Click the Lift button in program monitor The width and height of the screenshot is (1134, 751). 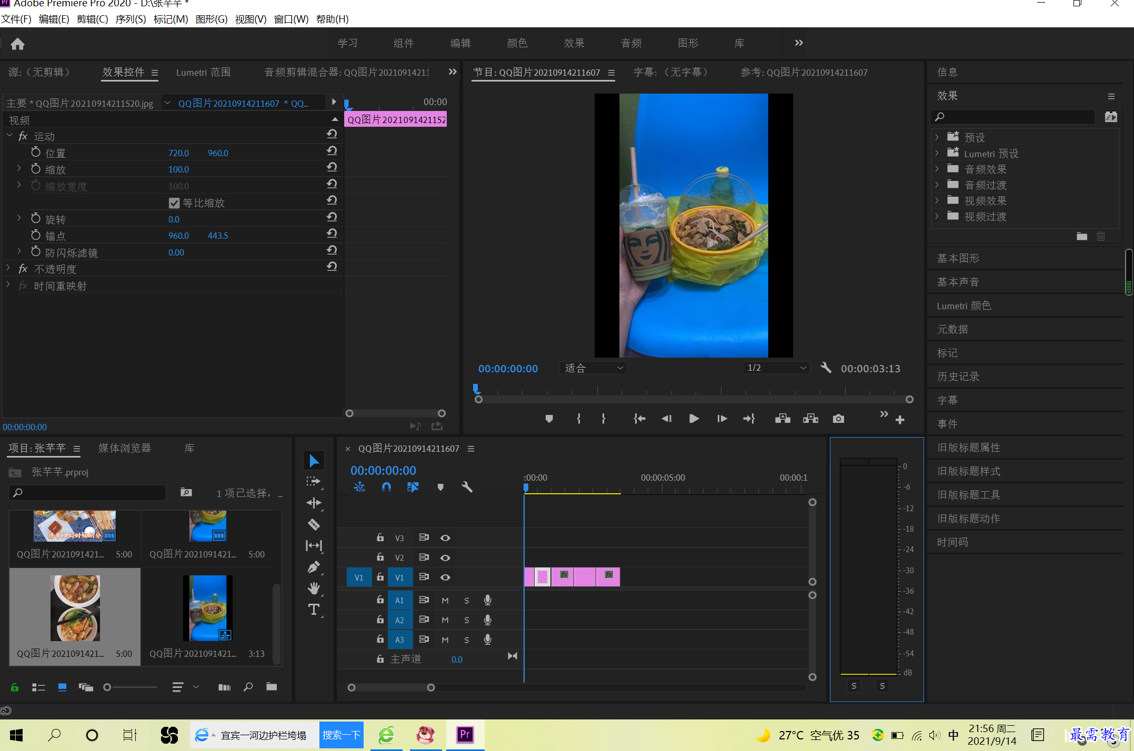(782, 419)
